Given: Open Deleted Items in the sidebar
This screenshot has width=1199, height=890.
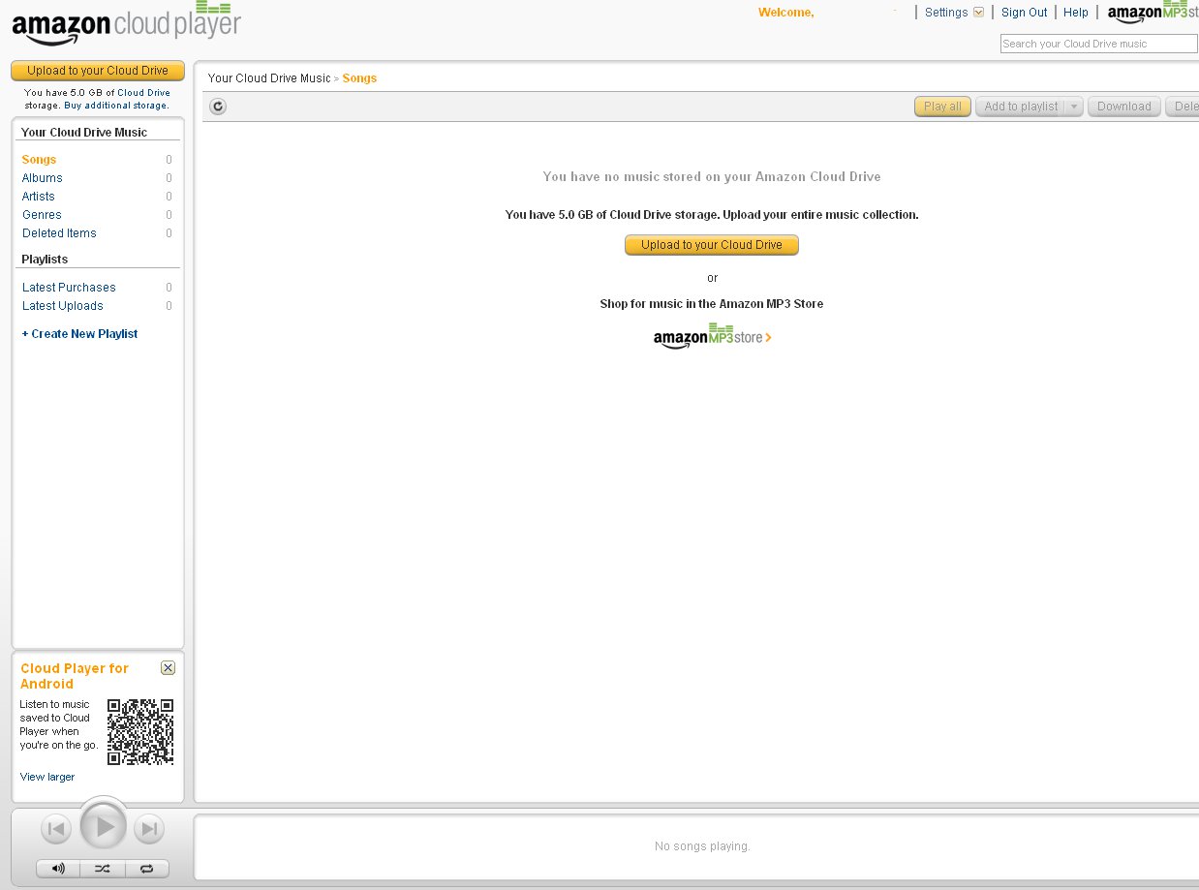Looking at the screenshot, I should pos(59,233).
